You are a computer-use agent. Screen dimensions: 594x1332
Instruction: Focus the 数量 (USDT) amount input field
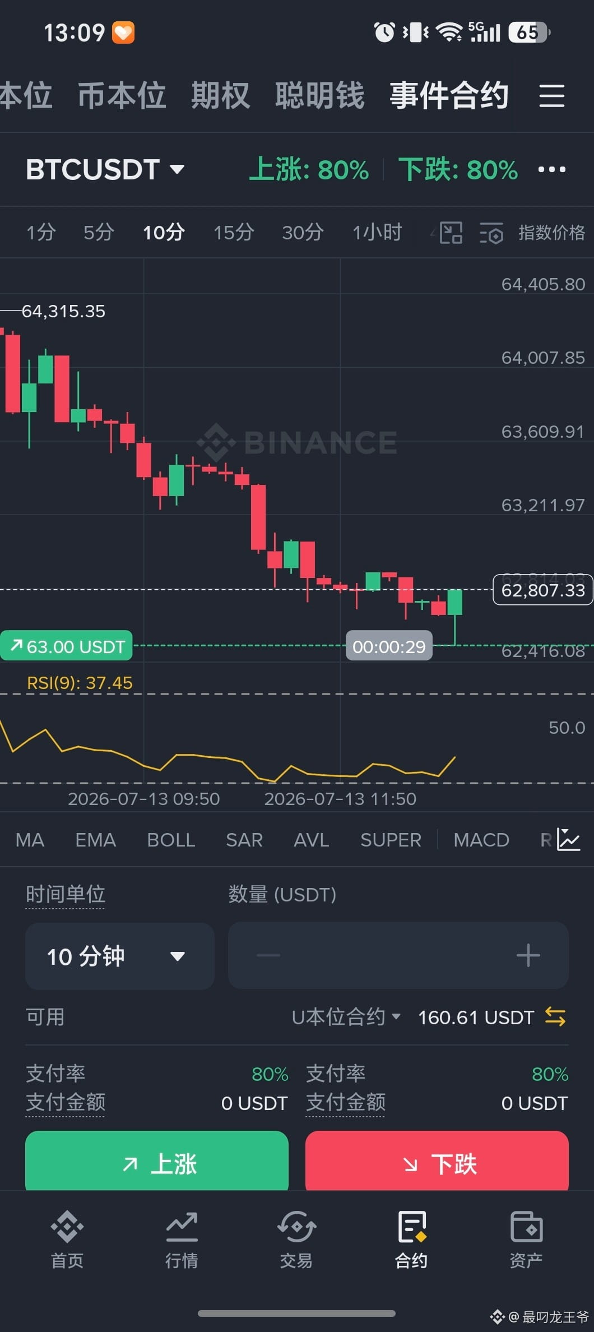[x=398, y=955]
